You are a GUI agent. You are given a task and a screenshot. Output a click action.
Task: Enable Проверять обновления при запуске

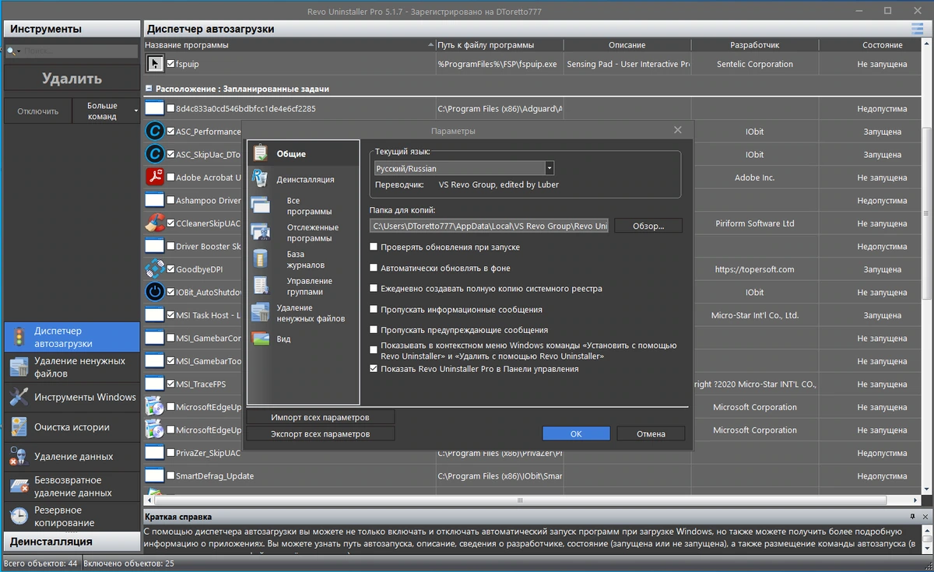coord(374,247)
